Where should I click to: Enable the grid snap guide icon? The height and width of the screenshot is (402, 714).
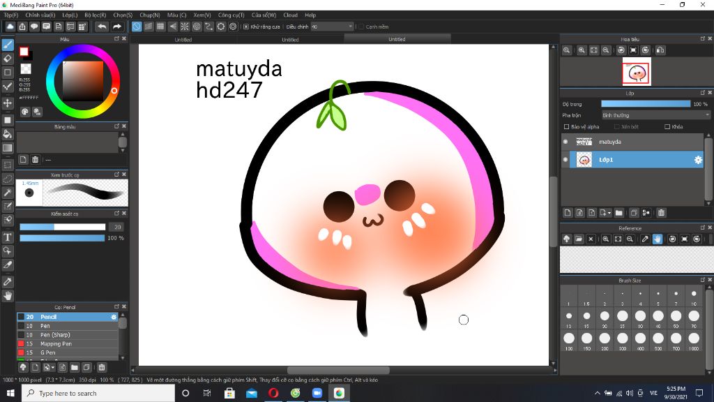click(x=160, y=27)
